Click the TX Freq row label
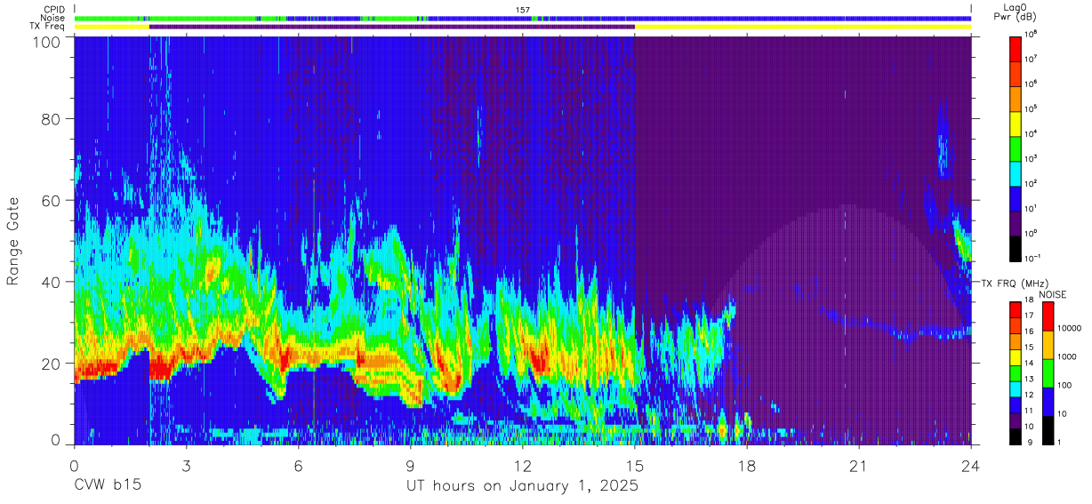Image resolution: width=1092 pixels, height=504 pixels. tap(47, 26)
